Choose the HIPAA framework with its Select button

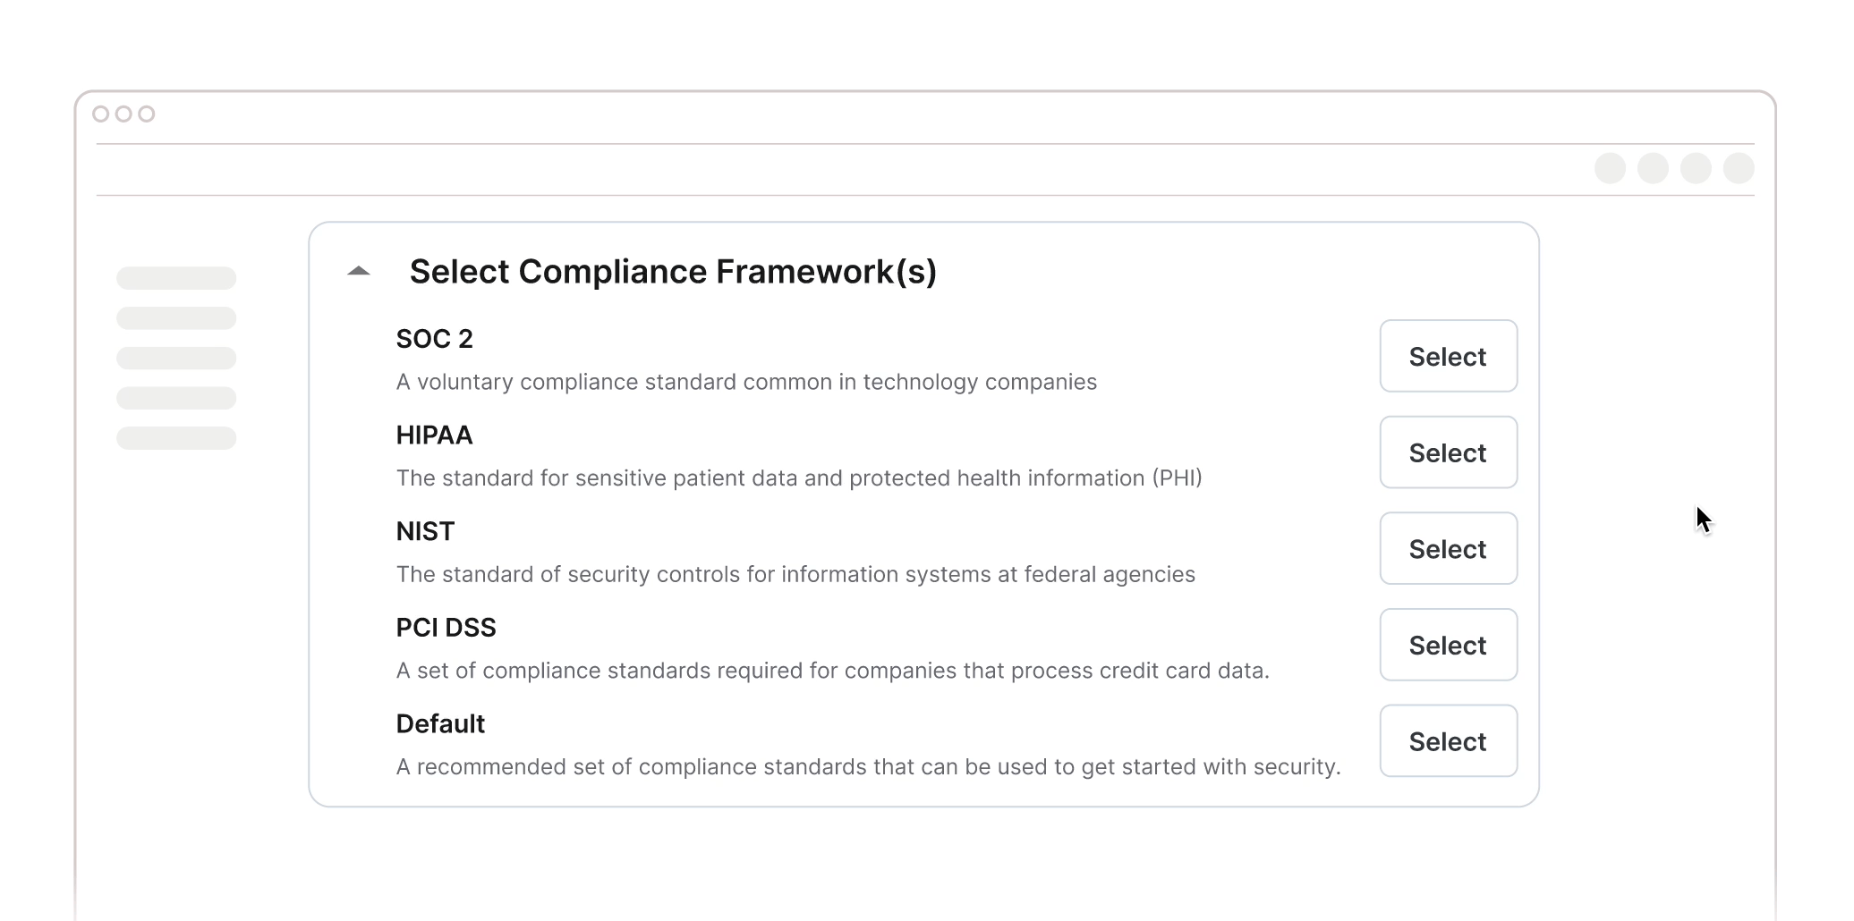coord(1448,452)
